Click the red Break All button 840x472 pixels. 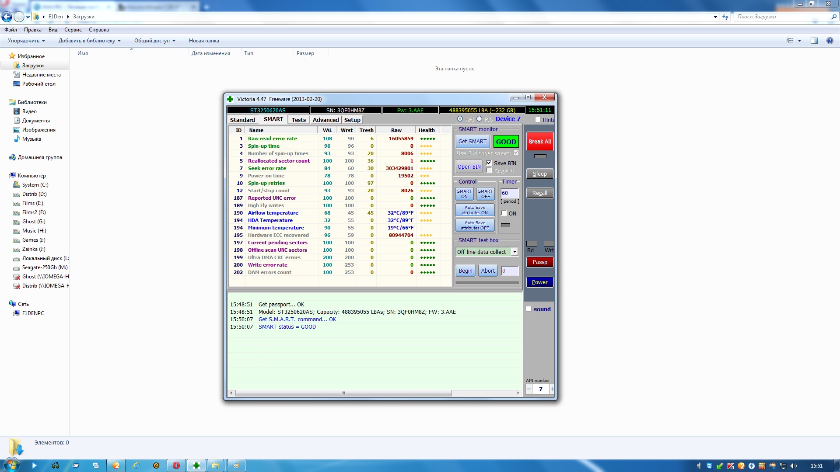pyautogui.click(x=539, y=141)
